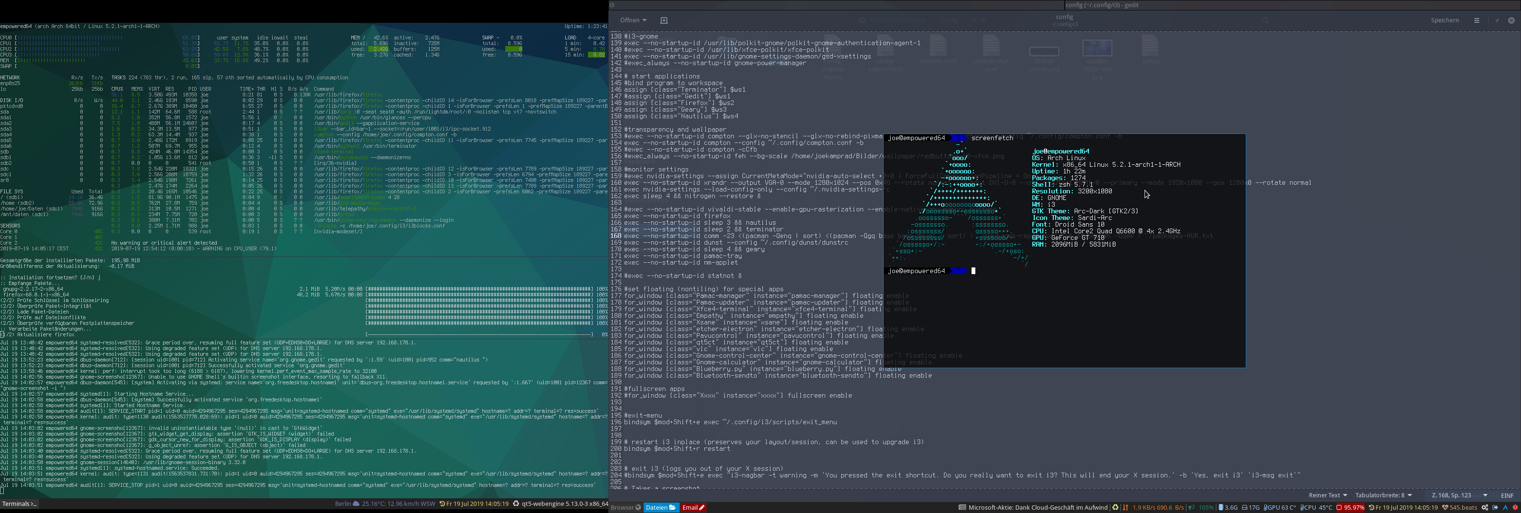The width and height of the screenshot is (1521, 513).
Task: Click the 3.6G memory indicator
Action: pos(1228,508)
